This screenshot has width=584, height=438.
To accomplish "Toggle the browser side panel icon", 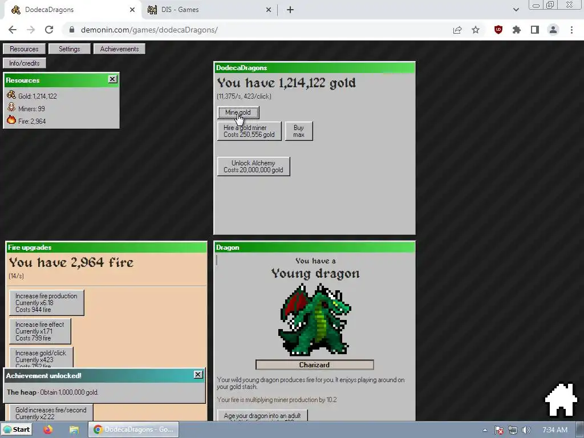I will (x=535, y=30).
